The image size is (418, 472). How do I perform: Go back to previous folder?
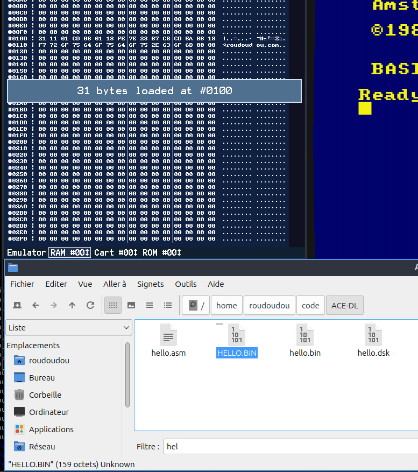click(36, 305)
